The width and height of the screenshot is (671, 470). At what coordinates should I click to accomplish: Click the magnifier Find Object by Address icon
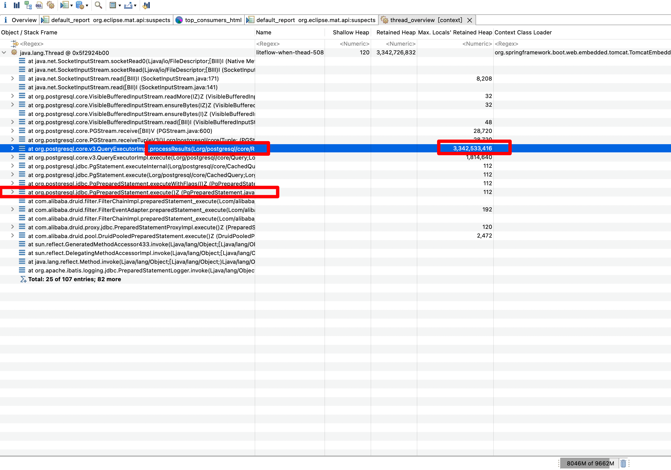(x=98, y=5)
